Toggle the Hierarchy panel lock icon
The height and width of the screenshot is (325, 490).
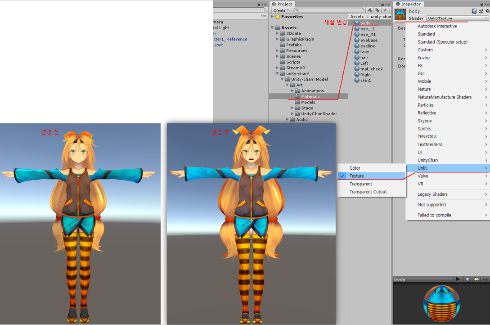[259, 4]
